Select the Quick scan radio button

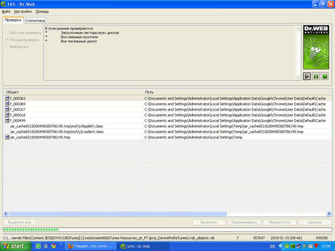point(7,33)
